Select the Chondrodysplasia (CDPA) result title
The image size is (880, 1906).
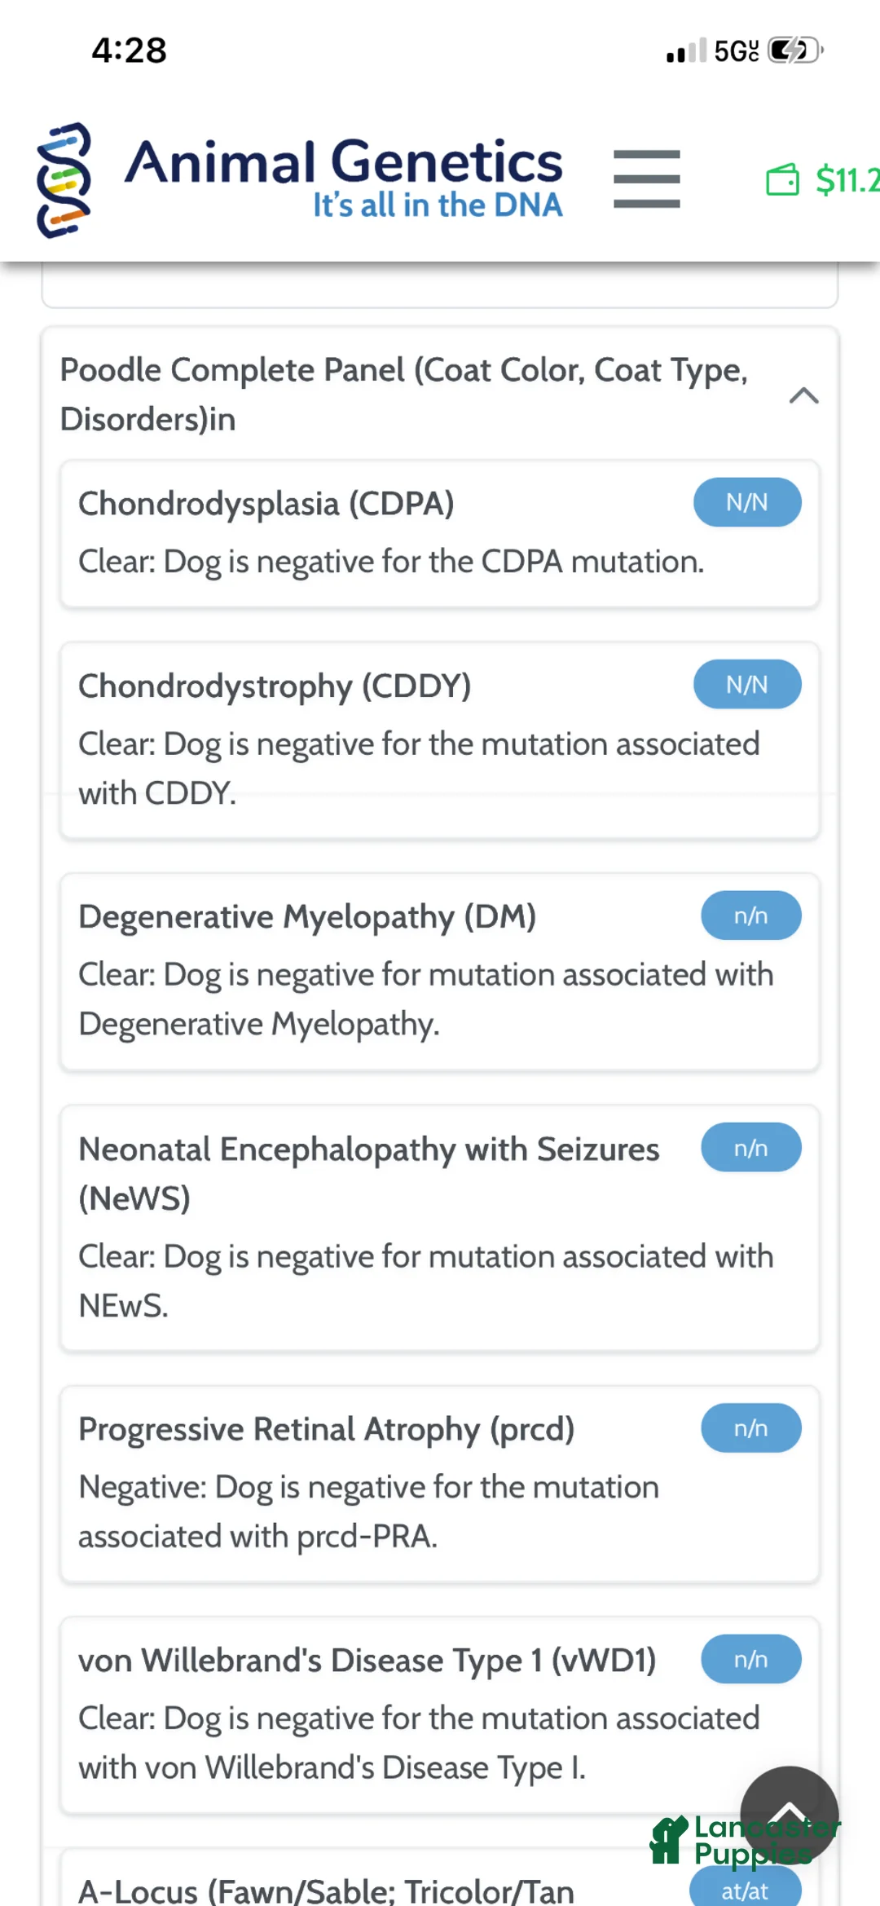click(x=266, y=504)
